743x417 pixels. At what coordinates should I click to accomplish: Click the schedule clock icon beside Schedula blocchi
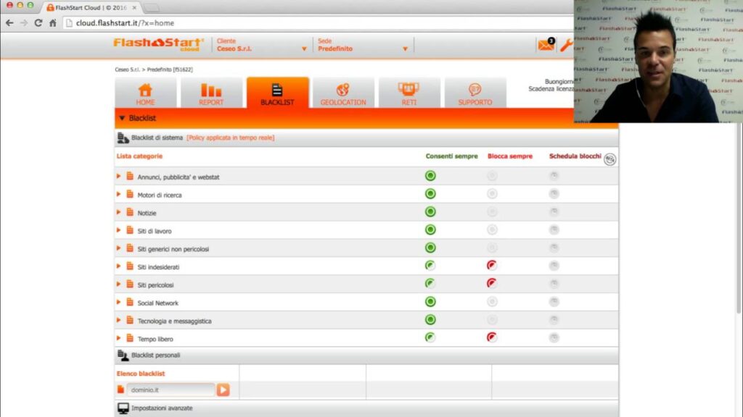click(609, 159)
